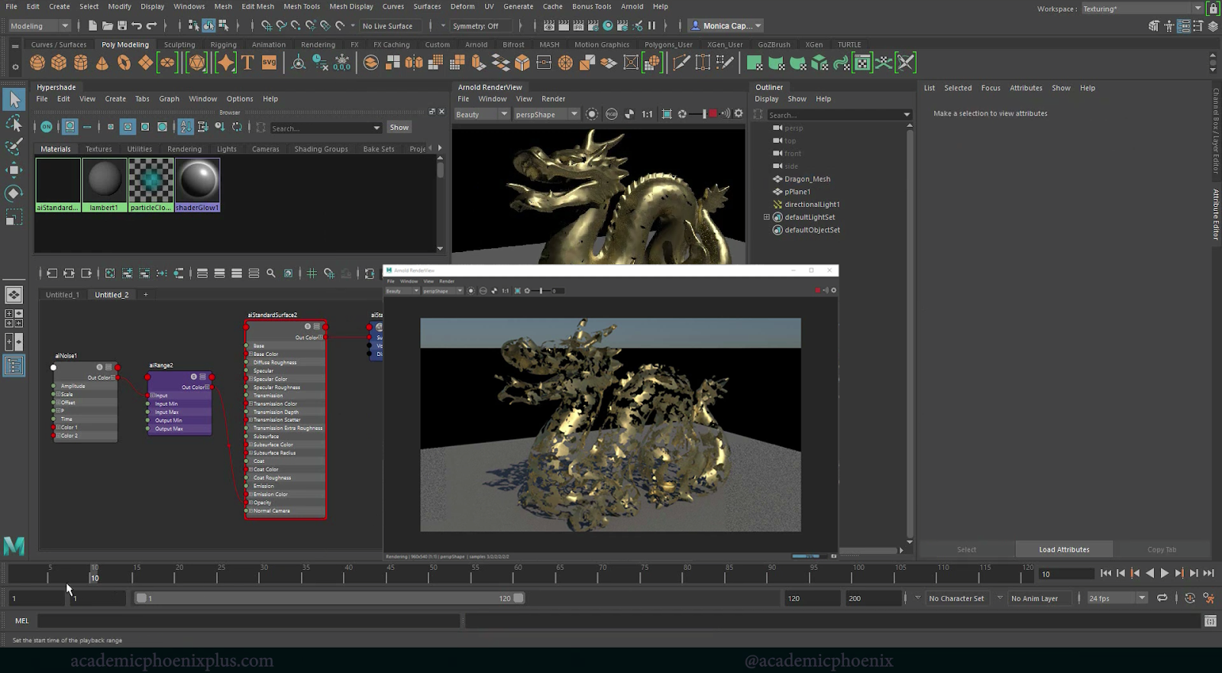Click the save scene icon
Viewport: 1222px width, 673px height.
click(122, 26)
